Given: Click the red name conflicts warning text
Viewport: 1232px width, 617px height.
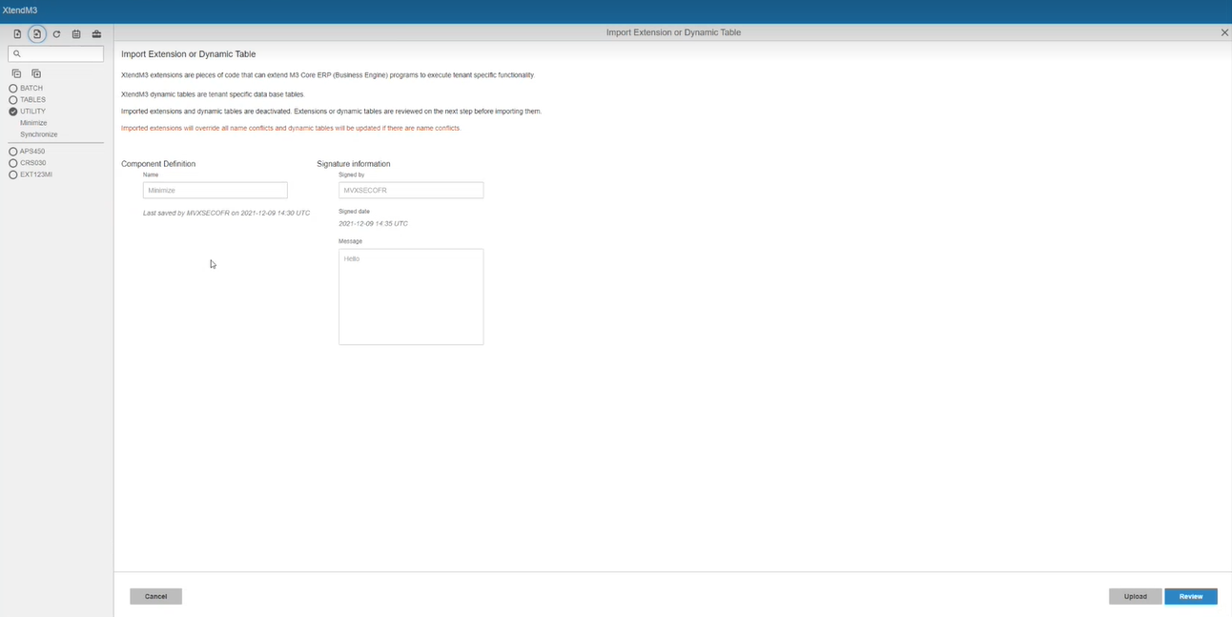Looking at the screenshot, I should [x=291, y=128].
